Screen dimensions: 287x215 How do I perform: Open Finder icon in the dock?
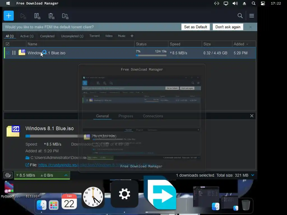point(41,205)
